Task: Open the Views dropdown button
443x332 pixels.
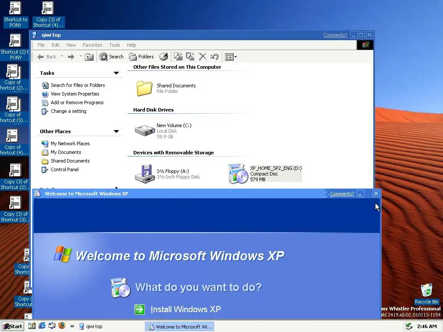Action: [x=231, y=57]
